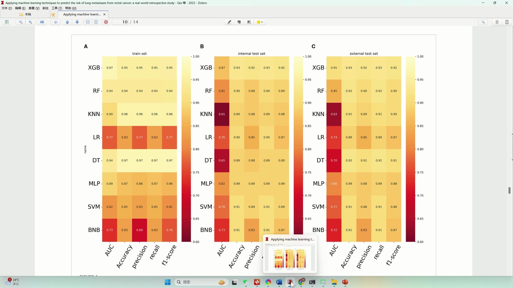Open File Explorer from the taskbar
513x288 pixels.
334,282
